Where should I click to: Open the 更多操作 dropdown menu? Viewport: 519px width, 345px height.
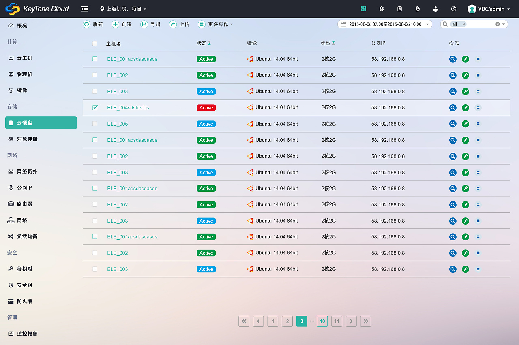pos(215,24)
